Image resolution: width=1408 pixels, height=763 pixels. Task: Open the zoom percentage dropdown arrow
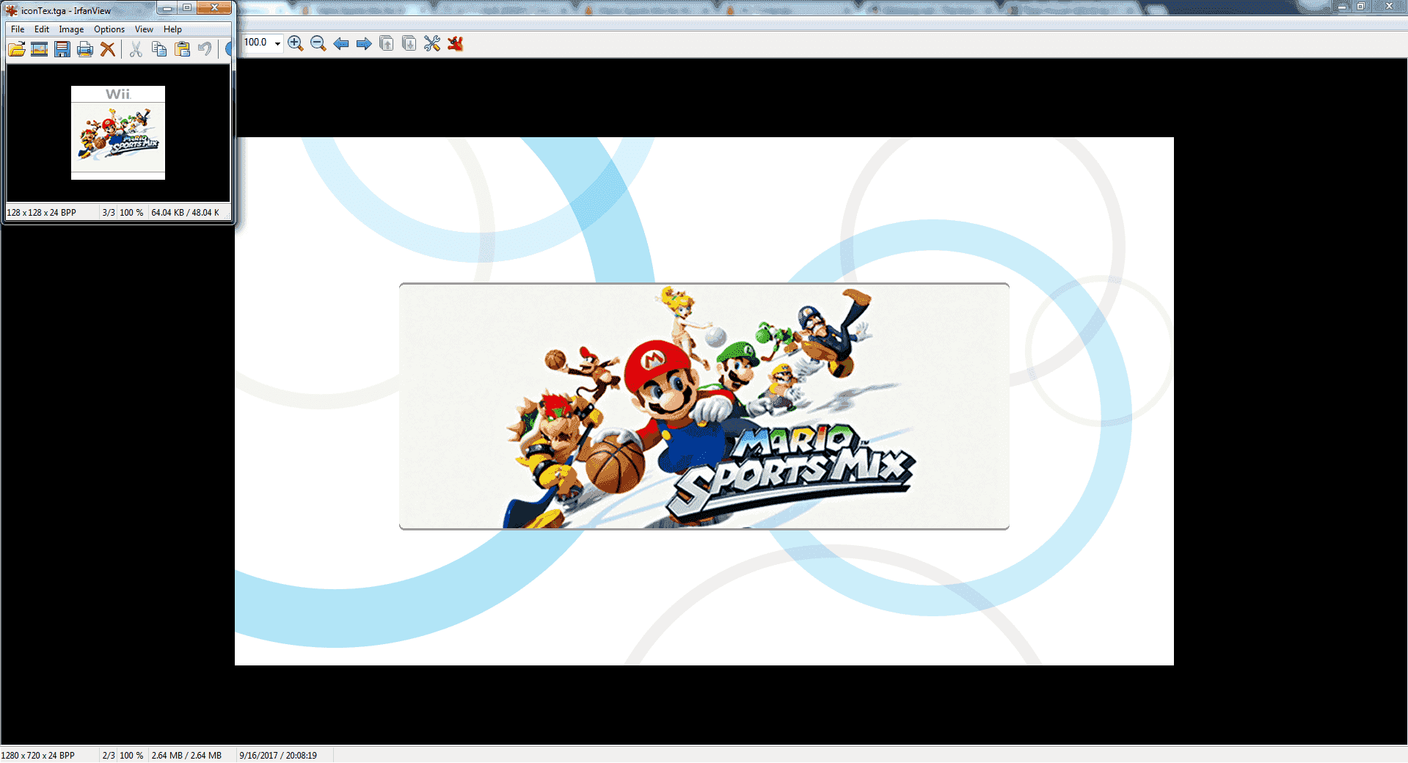point(277,43)
